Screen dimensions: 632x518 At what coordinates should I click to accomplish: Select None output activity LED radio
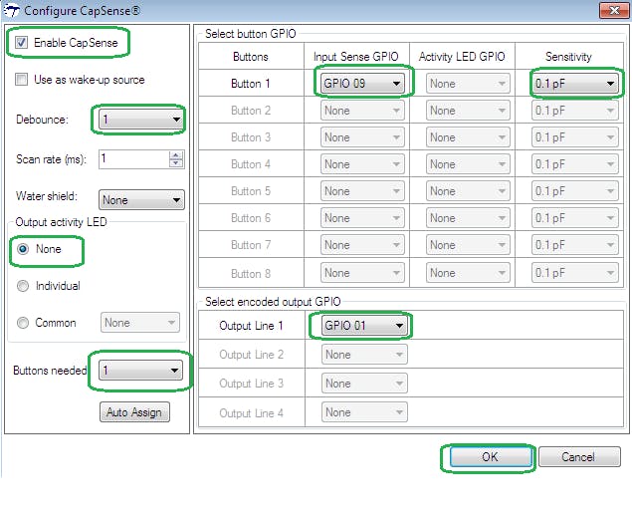(x=23, y=249)
